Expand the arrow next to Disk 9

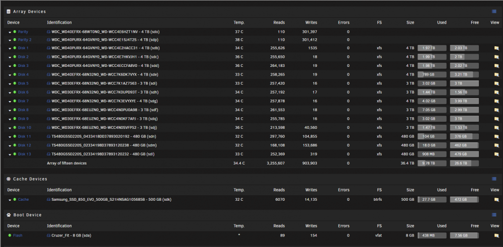(10, 119)
